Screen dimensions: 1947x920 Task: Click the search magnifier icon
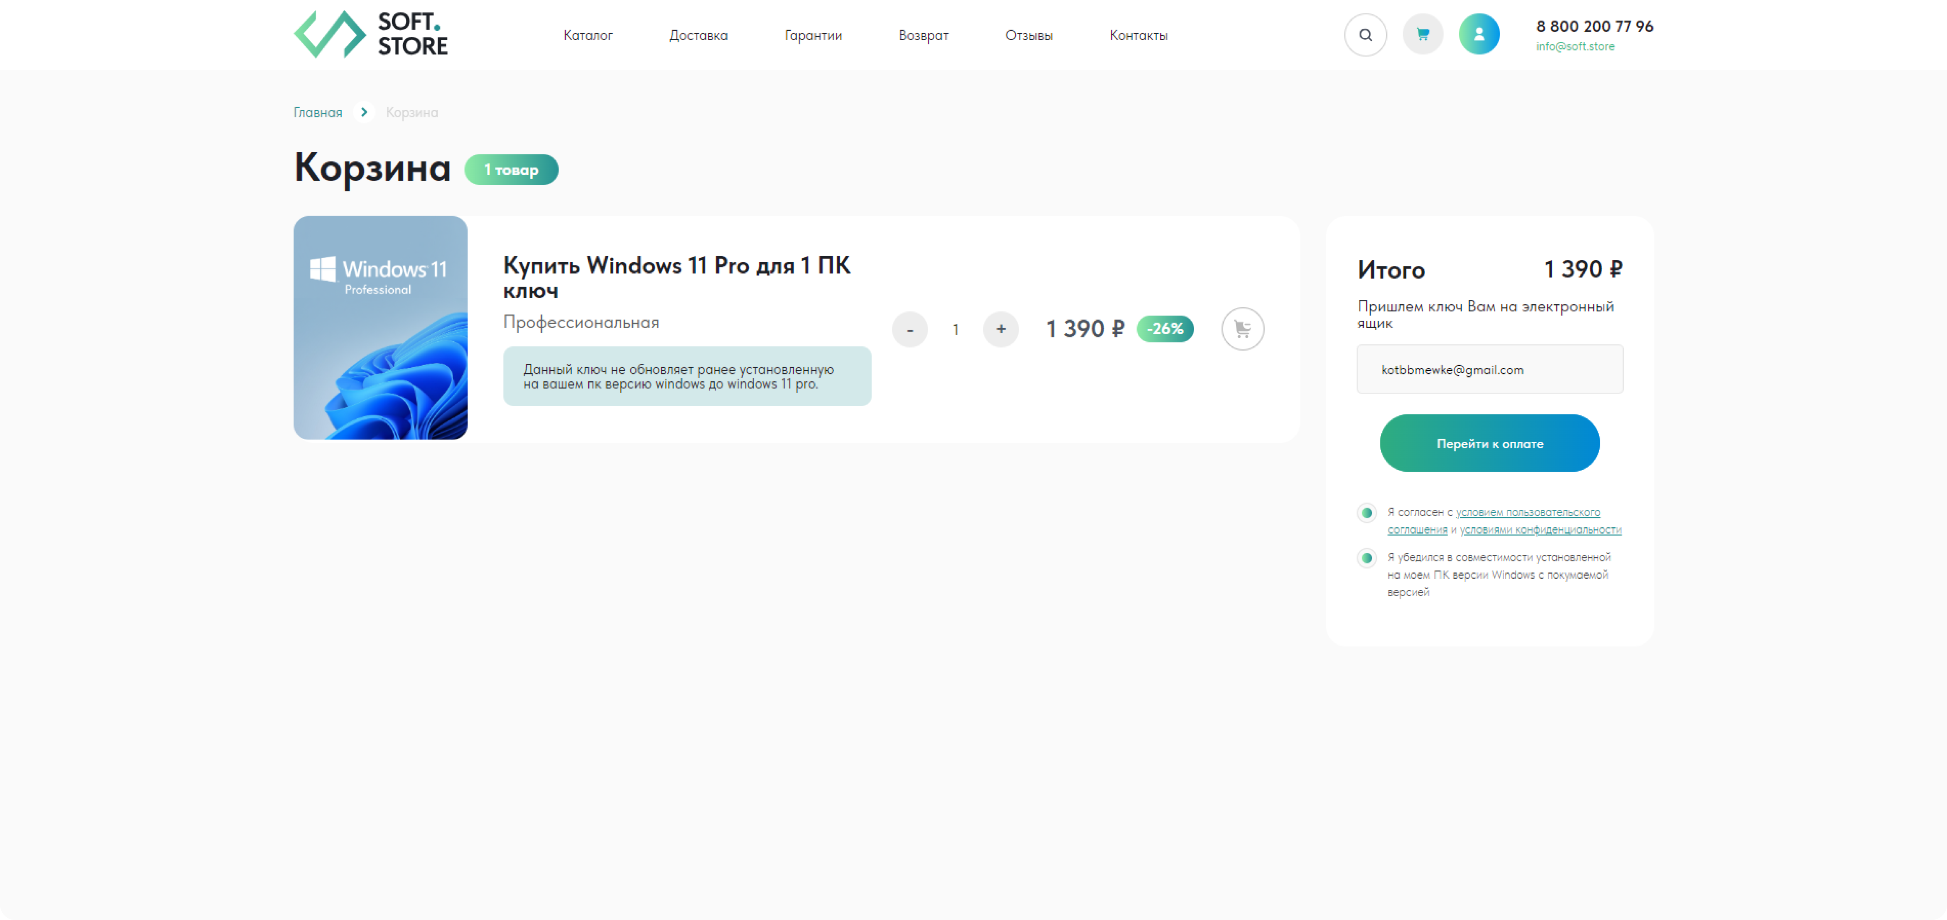click(x=1365, y=35)
